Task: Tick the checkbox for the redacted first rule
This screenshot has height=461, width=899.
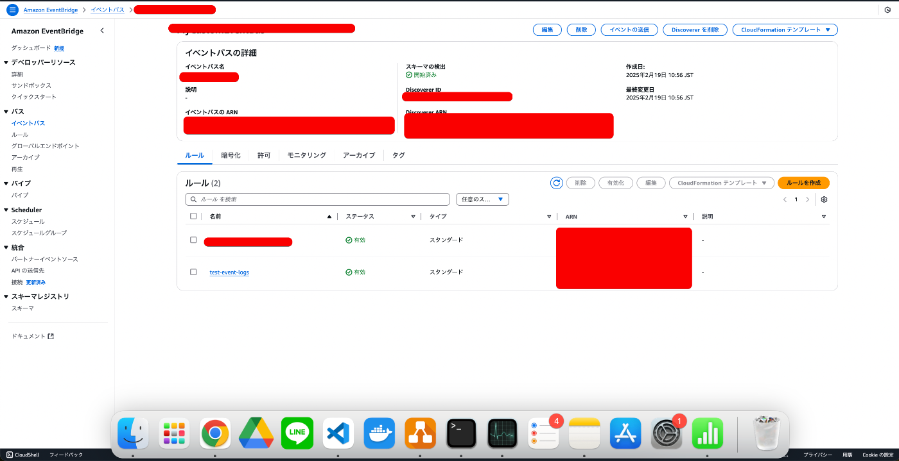Action: point(193,240)
